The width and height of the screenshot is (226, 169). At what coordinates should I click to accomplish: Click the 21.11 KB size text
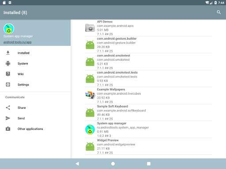(x=103, y=149)
